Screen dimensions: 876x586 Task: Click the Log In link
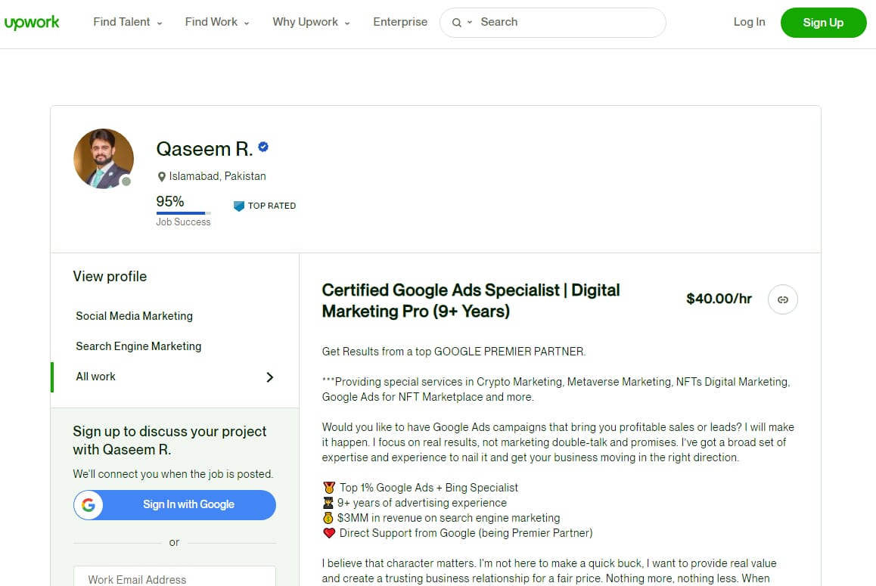click(x=749, y=22)
